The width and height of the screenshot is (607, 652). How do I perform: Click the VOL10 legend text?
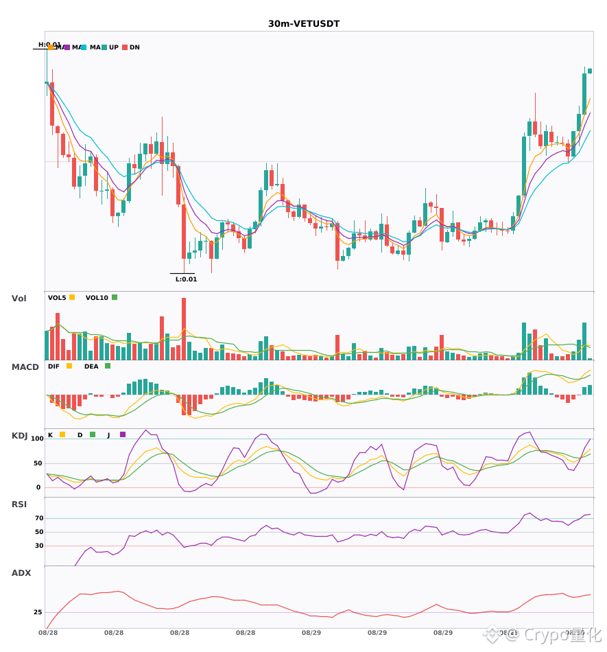tap(97, 298)
